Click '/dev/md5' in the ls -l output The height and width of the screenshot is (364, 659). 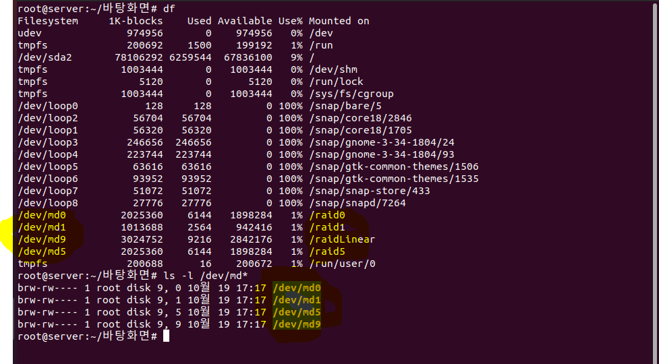[297, 312]
